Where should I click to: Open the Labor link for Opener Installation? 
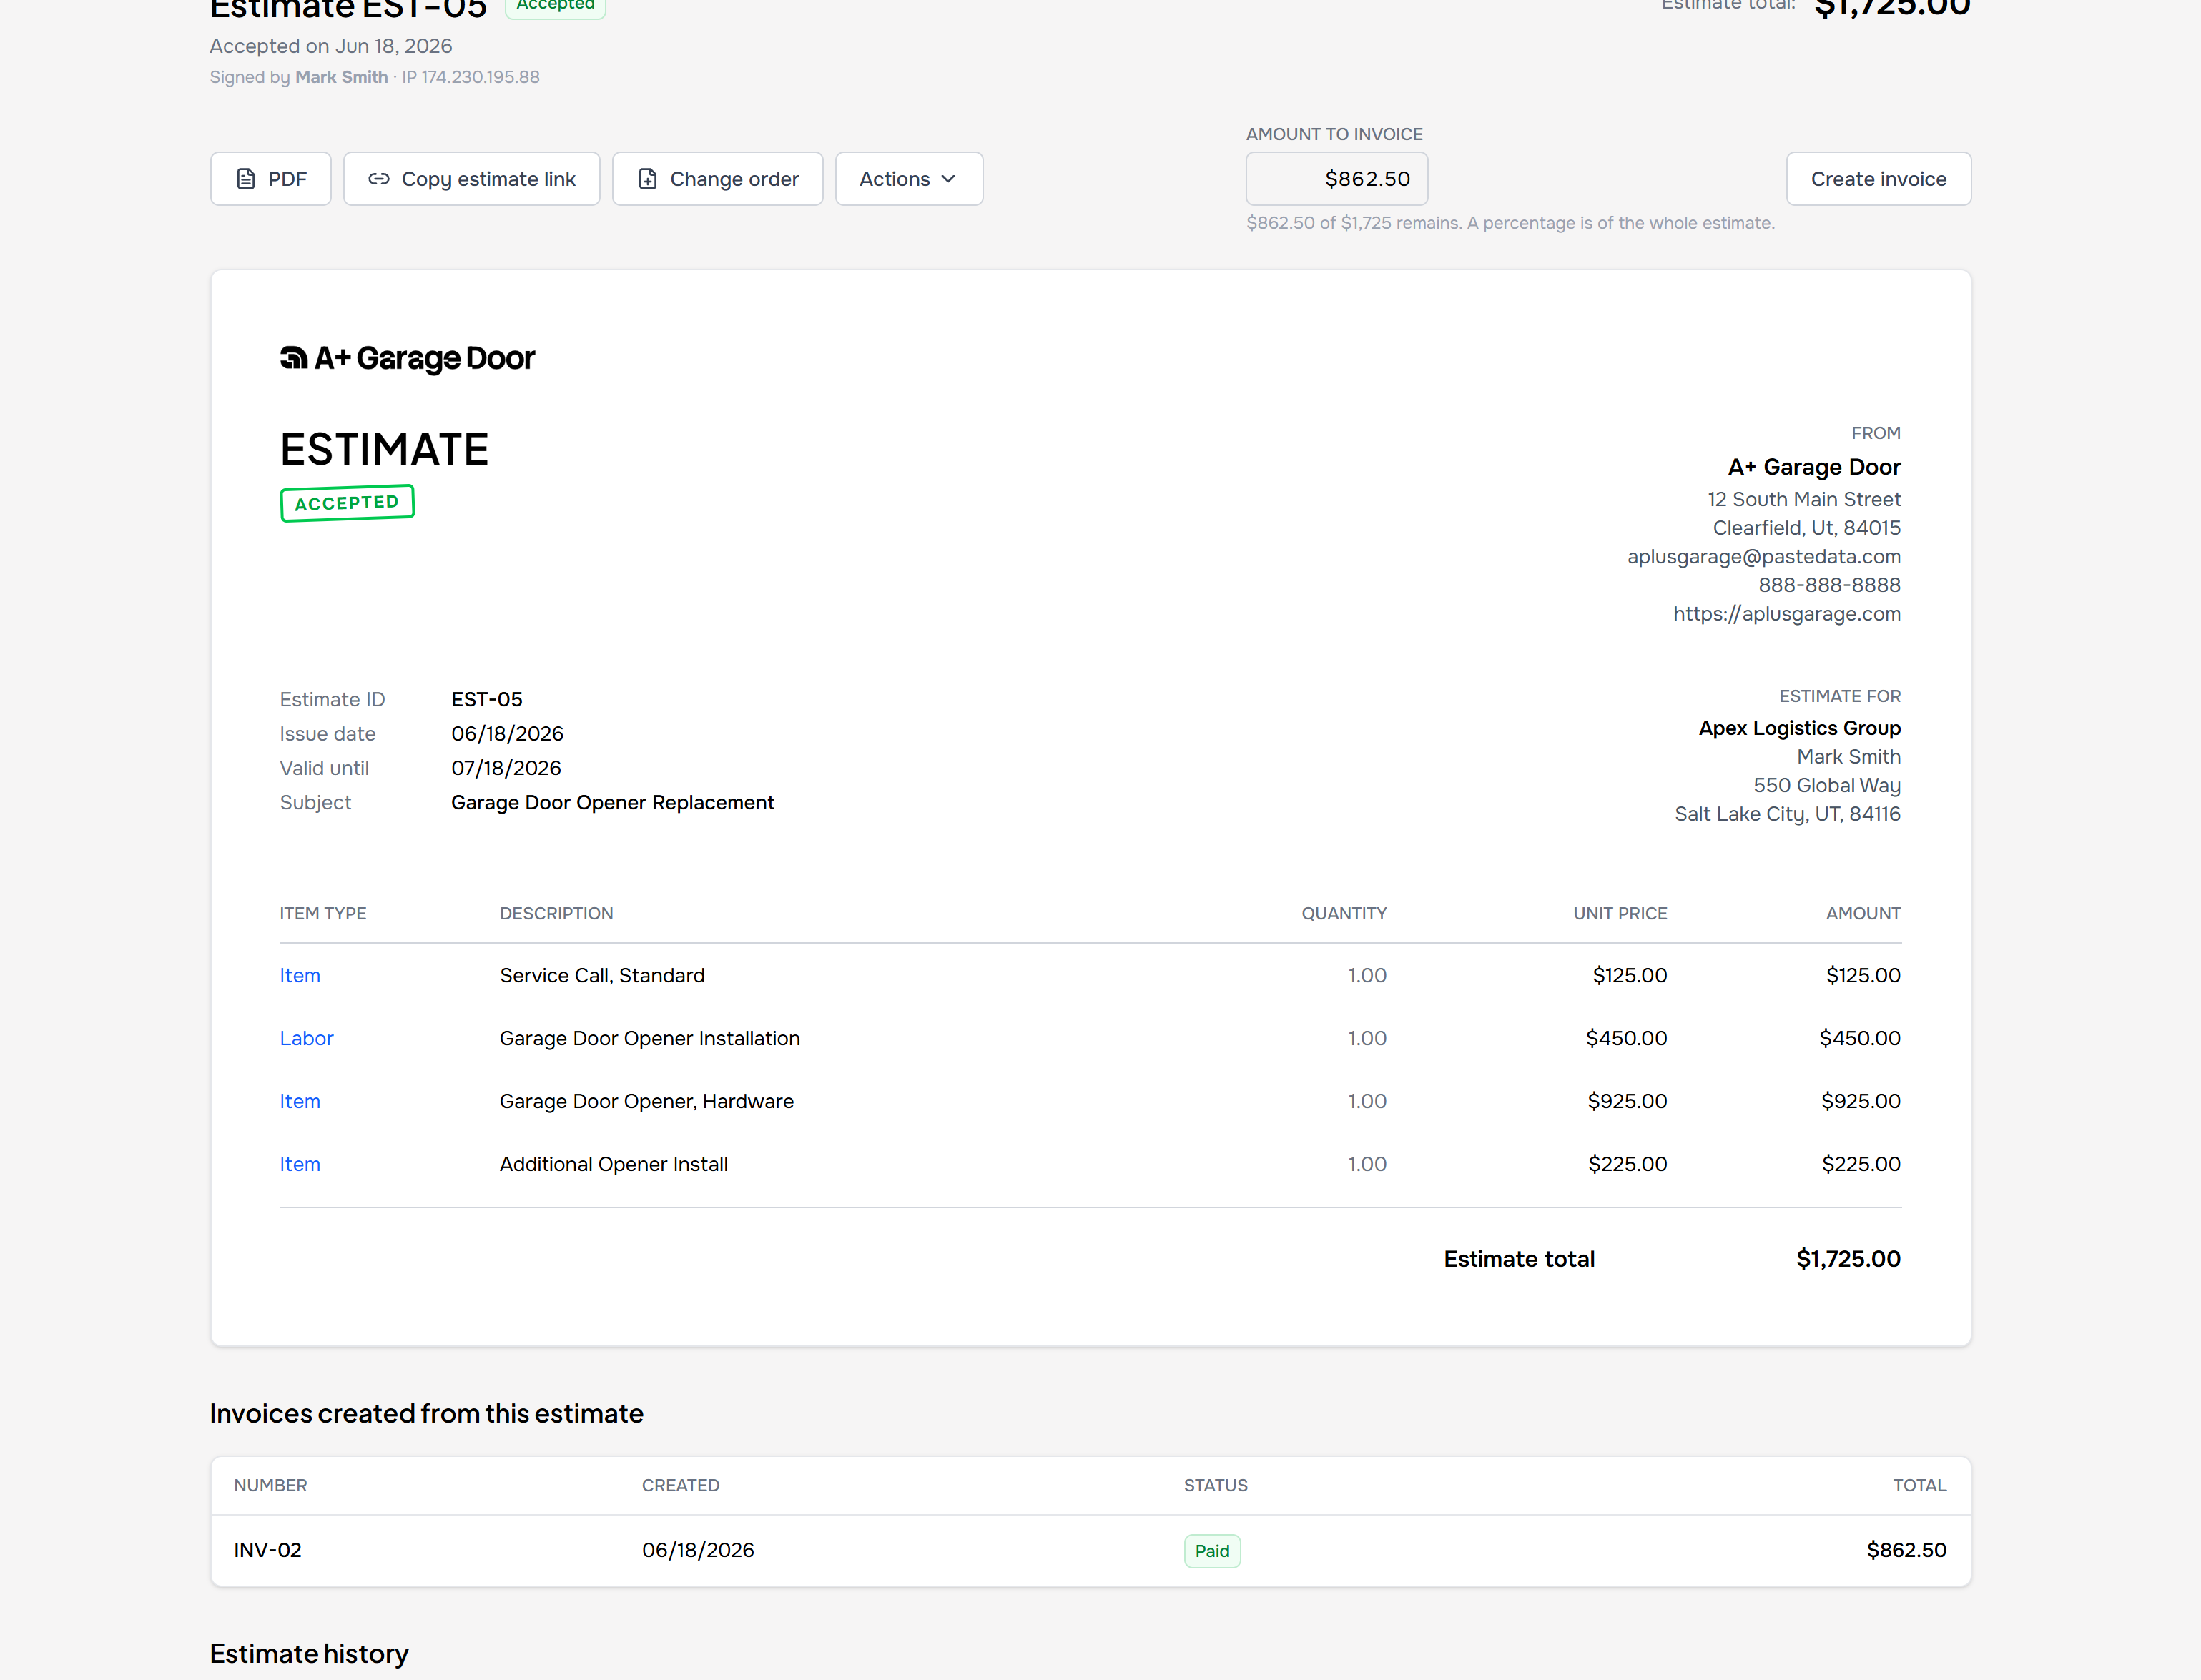pyautogui.click(x=306, y=1038)
